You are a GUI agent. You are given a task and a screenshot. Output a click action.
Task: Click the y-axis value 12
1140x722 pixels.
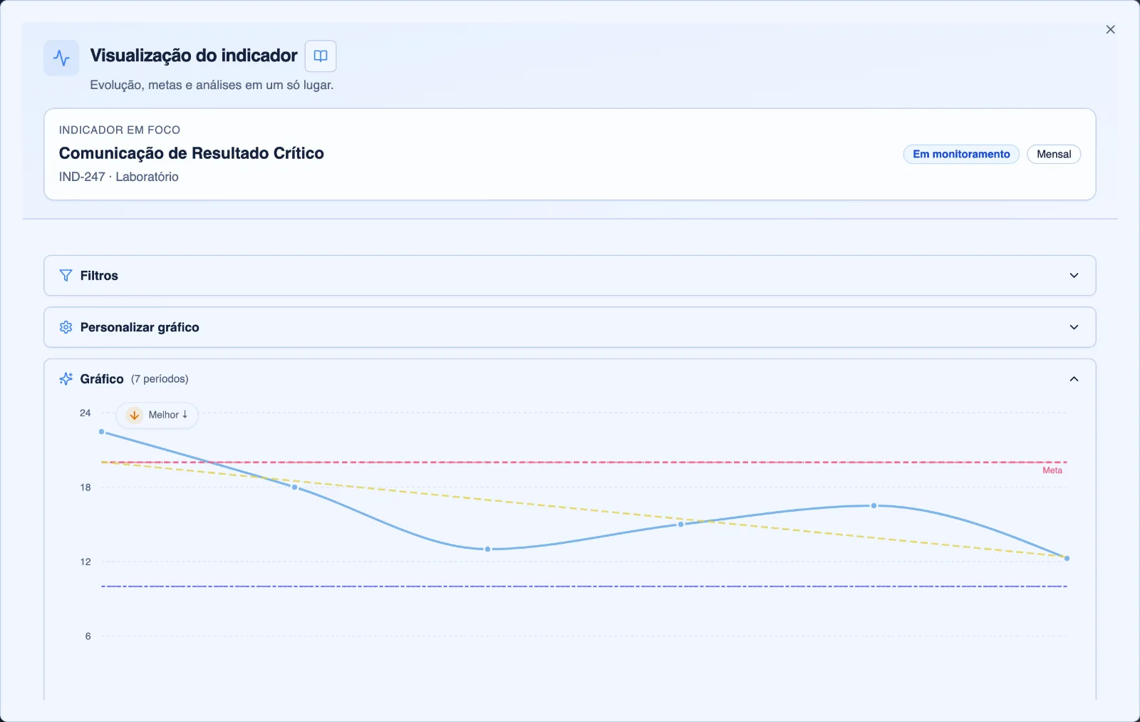(x=85, y=562)
